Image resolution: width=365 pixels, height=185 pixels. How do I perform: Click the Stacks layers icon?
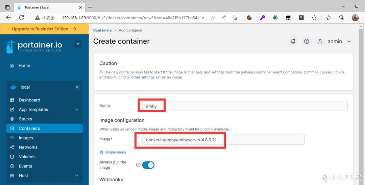(12, 119)
